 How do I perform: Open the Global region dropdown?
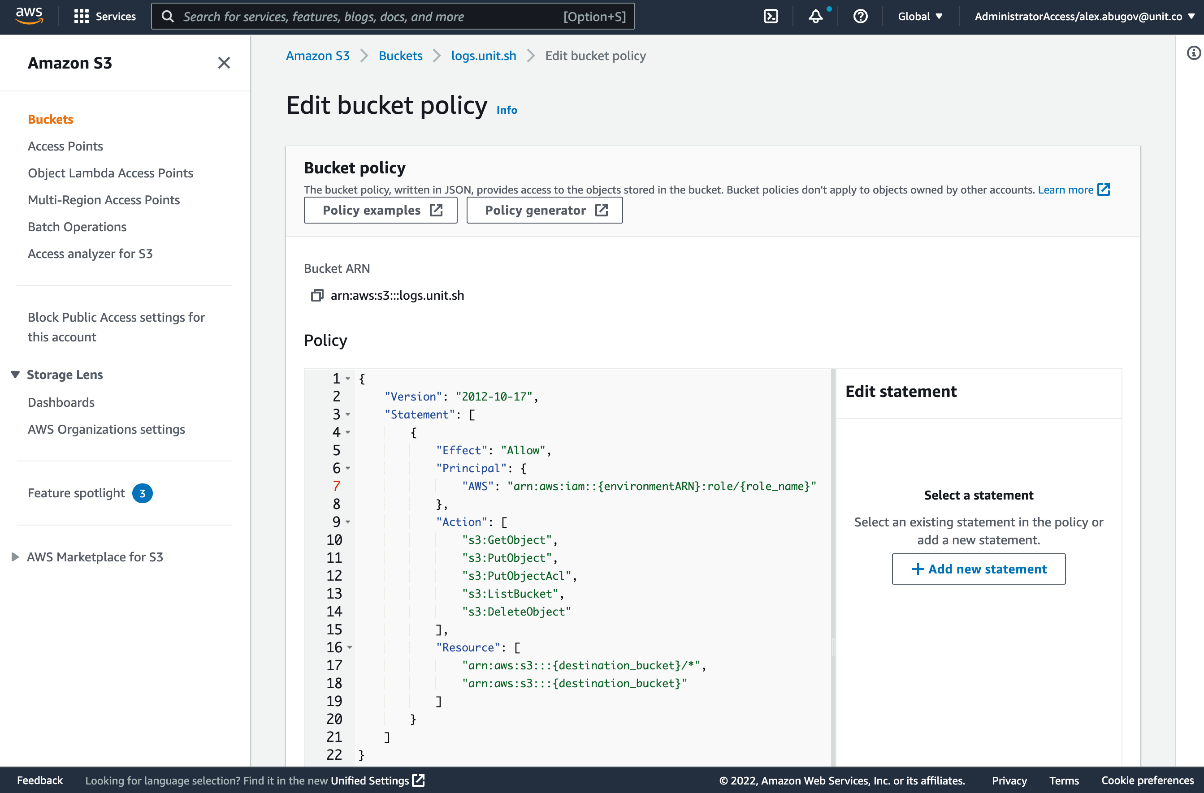click(920, 16)
